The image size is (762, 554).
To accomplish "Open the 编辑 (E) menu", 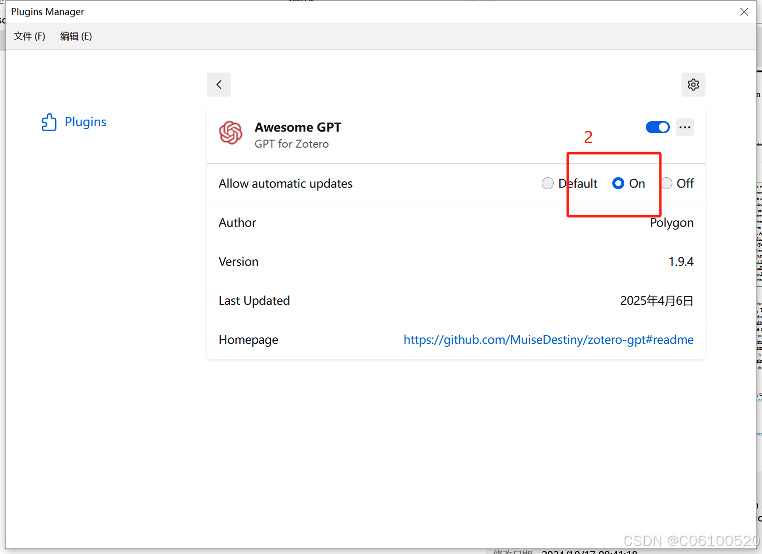I will [x=76, y=36].
